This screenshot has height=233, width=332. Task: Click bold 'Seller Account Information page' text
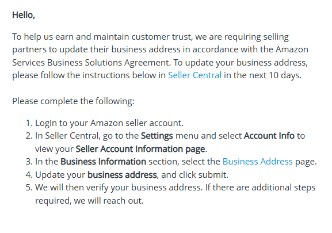(x=140, y=149)
